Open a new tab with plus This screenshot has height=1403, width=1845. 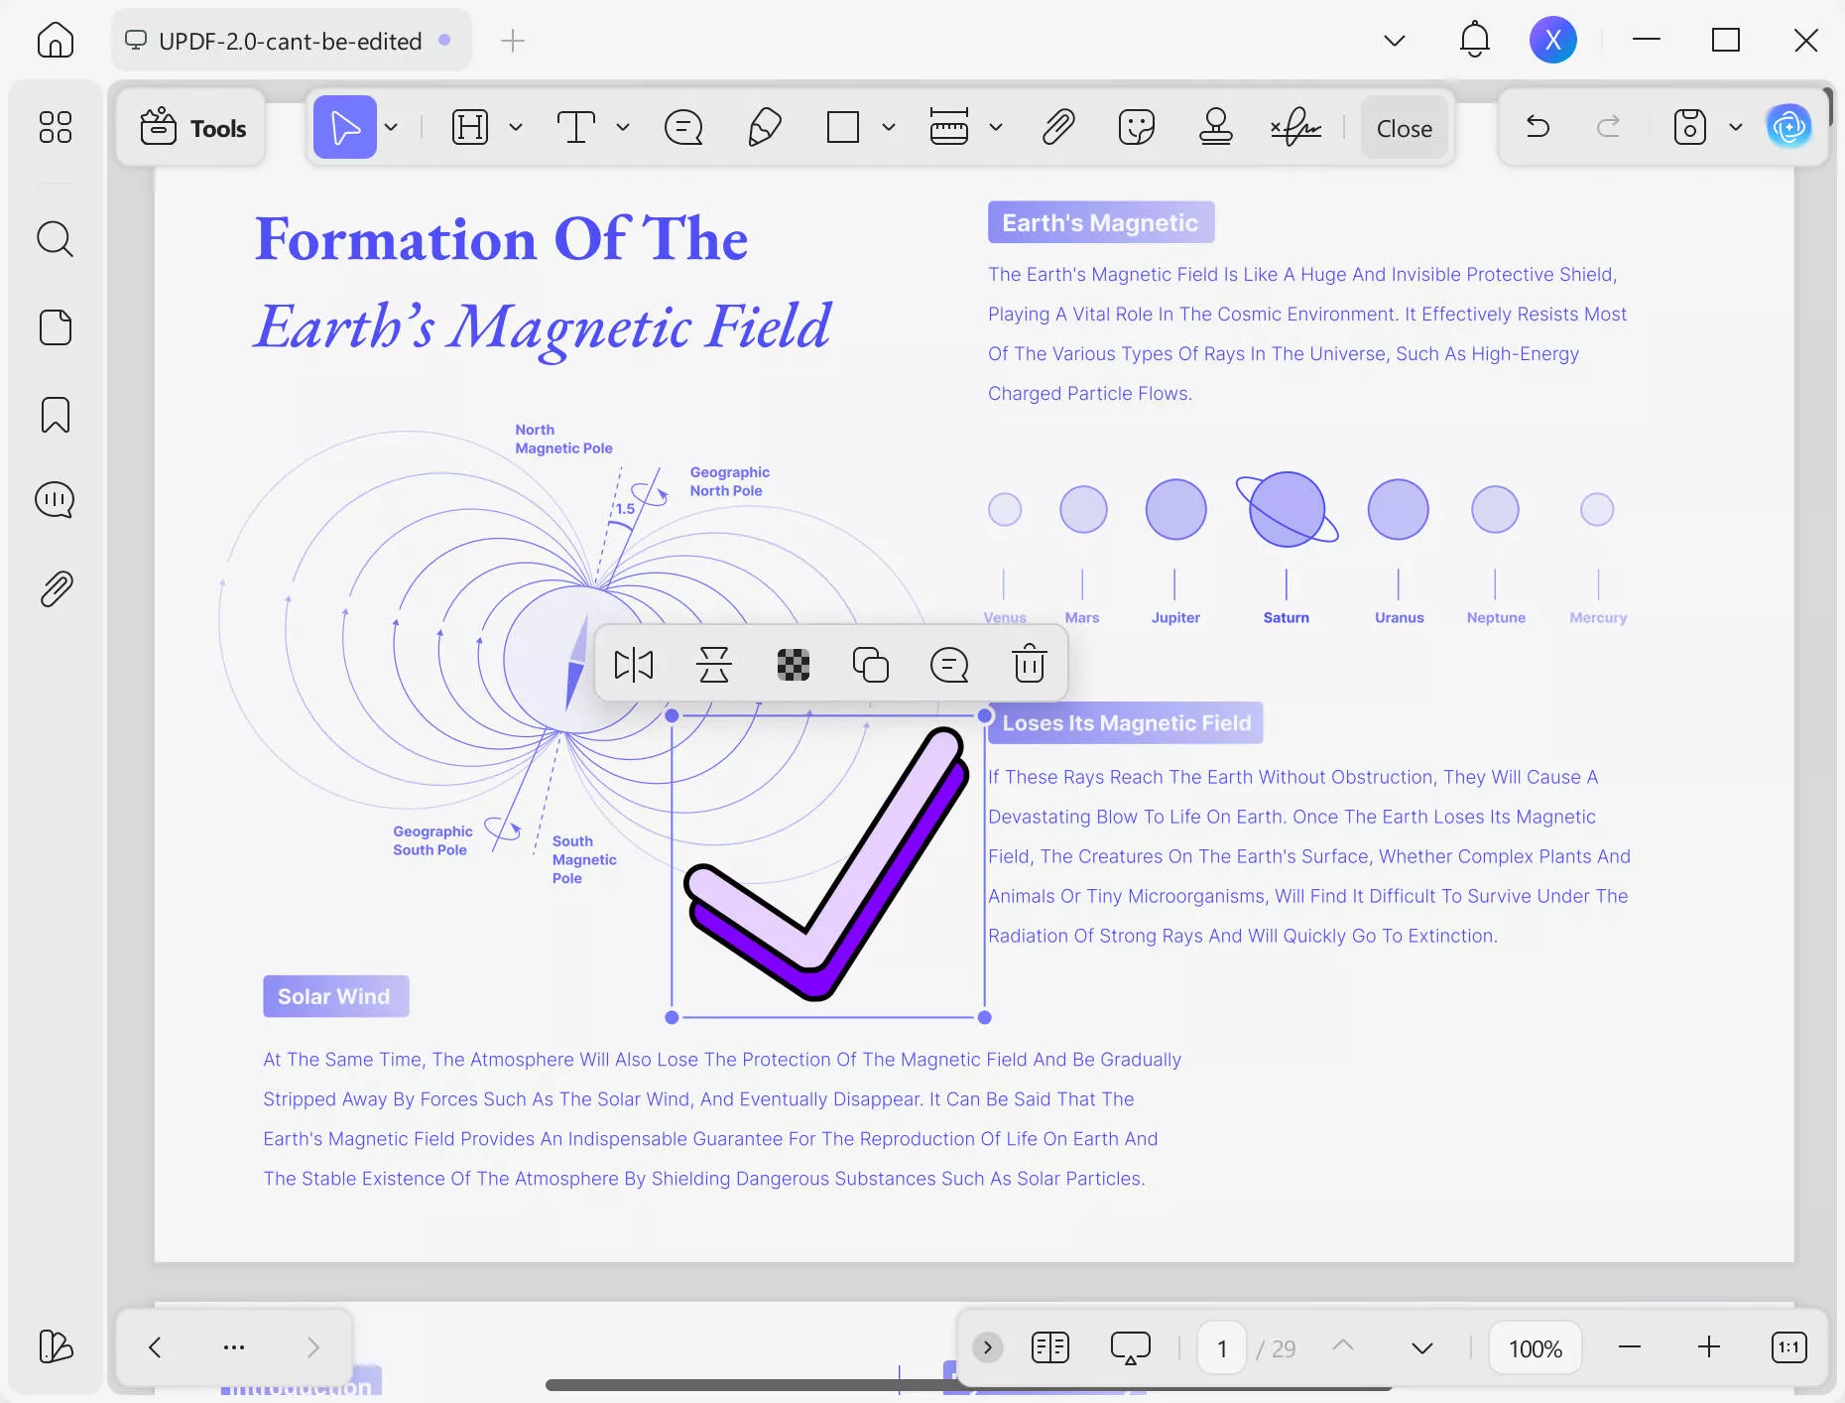(513, 41)
